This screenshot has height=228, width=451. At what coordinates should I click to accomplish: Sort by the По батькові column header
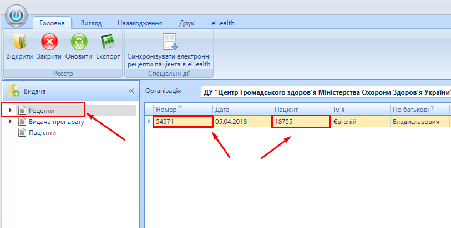[x=420, y=110]
